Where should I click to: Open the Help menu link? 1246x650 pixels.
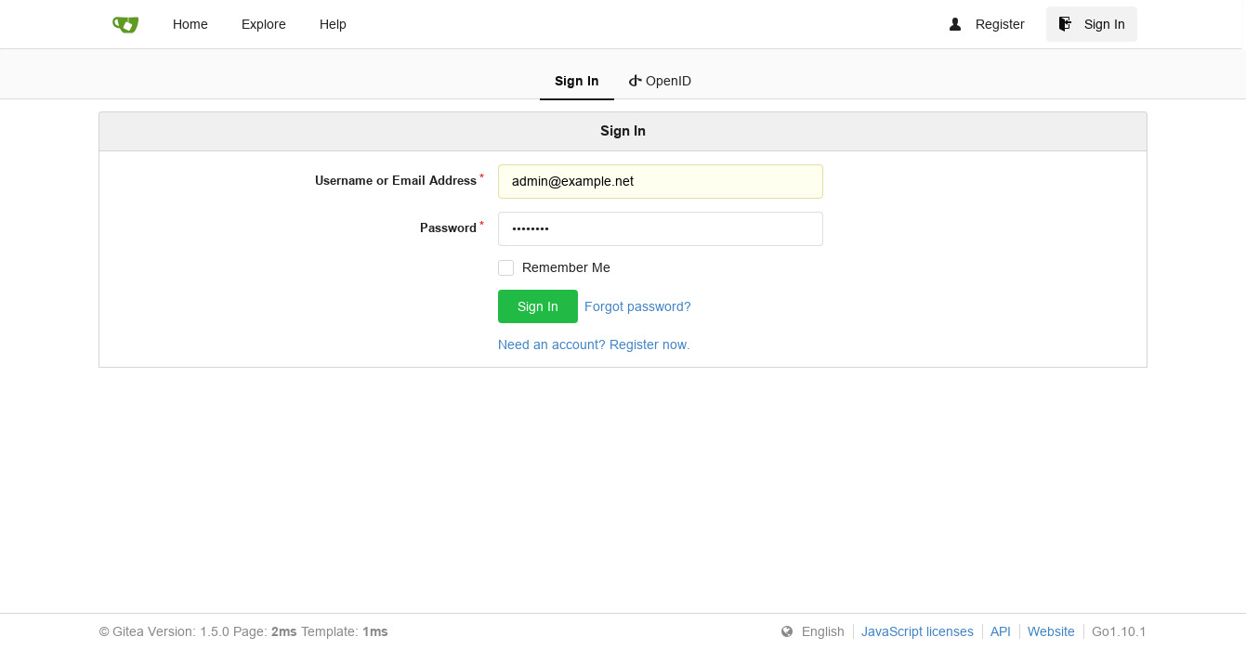click(x=333, y=24)
